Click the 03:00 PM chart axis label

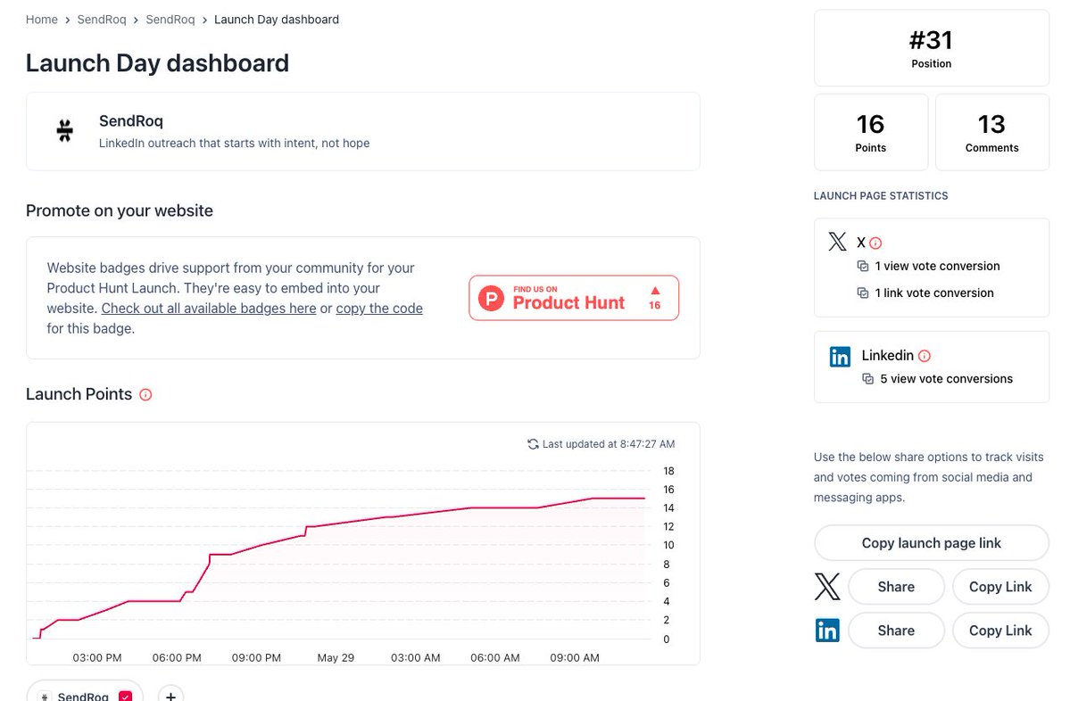tap(97, 658)
